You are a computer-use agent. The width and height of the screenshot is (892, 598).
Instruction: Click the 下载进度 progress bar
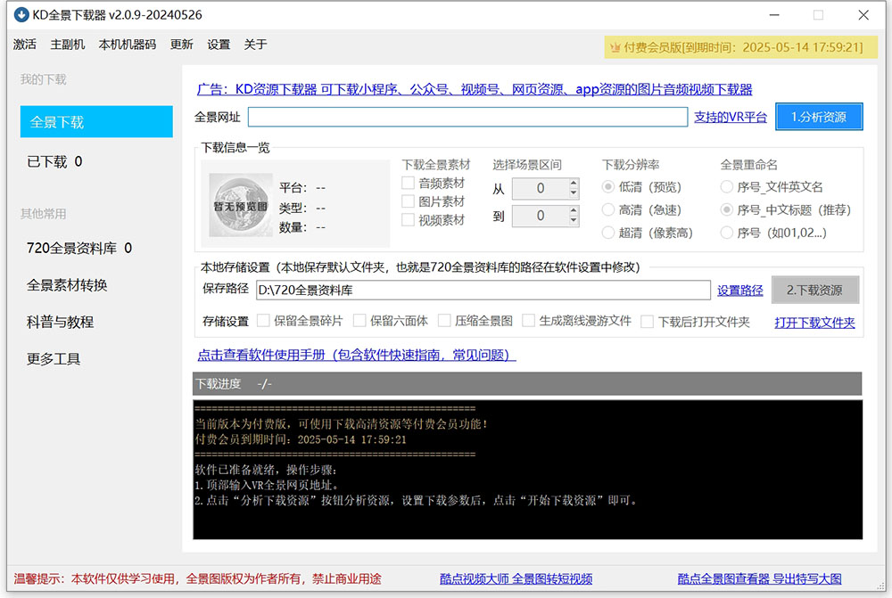tap(527, 384)
